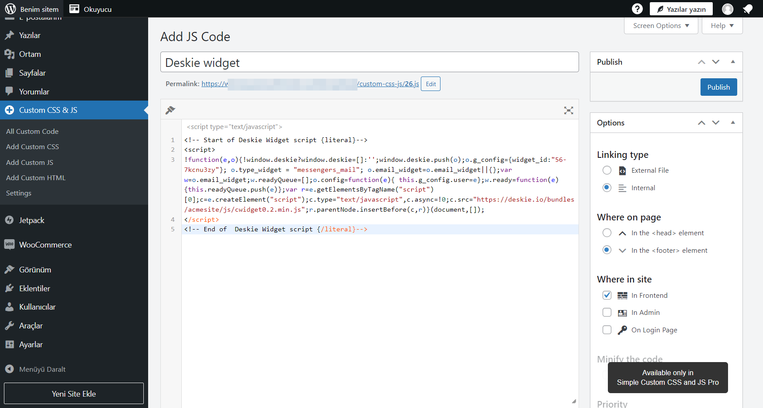Click the Yorumlar comment bubble icon
Screen dimensions: 763x408
9,91
